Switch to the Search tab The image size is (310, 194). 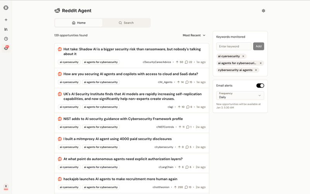(126, 23)
